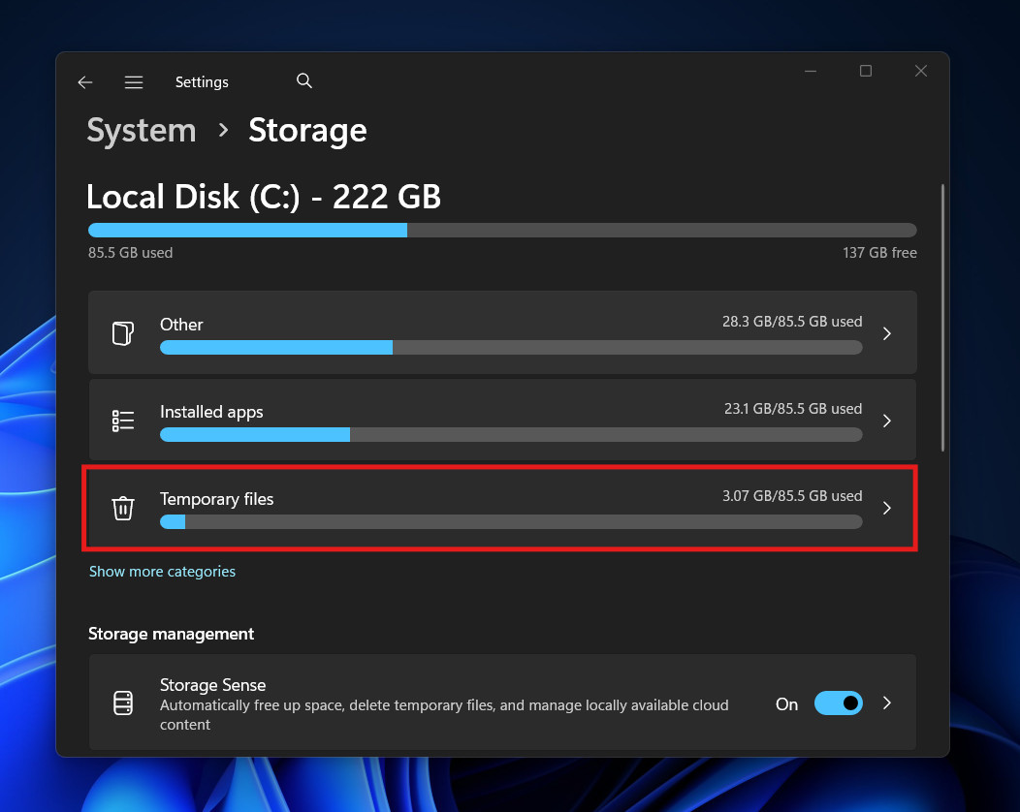Click the Settings window maximize icon
Screen dimensions: 1020x812
(865, 71)
